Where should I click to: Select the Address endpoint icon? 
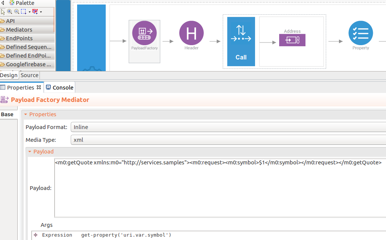(292, 40)
